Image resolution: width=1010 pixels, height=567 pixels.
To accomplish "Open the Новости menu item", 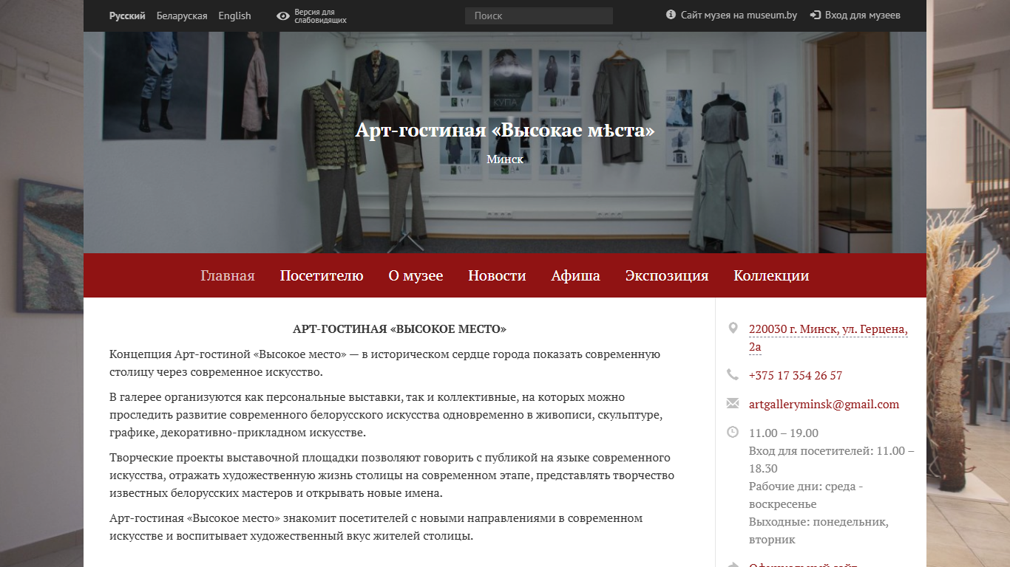I will tap(497, 275).
